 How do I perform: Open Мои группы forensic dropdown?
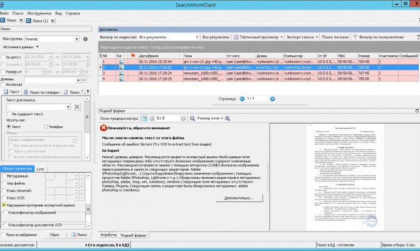click(76, 39)
